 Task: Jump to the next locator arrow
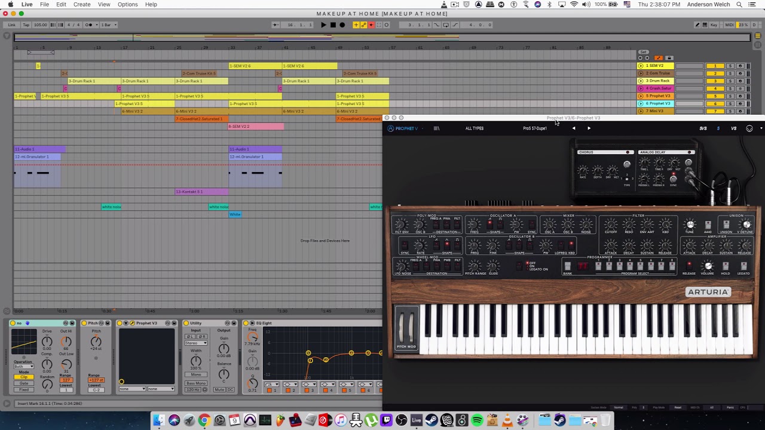(x=647, y=58)
